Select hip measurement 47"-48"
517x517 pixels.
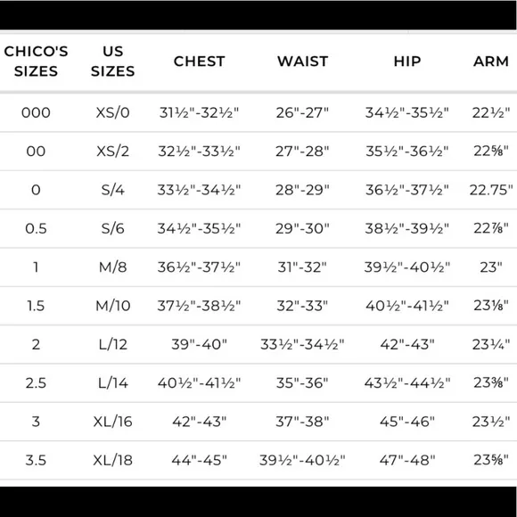point(407,460)
